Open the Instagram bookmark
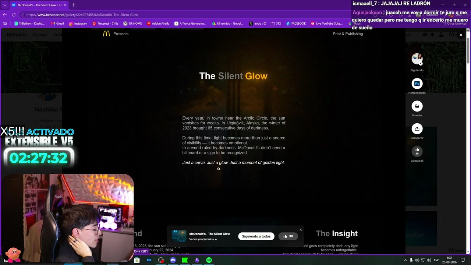 [x=78, y=24]
